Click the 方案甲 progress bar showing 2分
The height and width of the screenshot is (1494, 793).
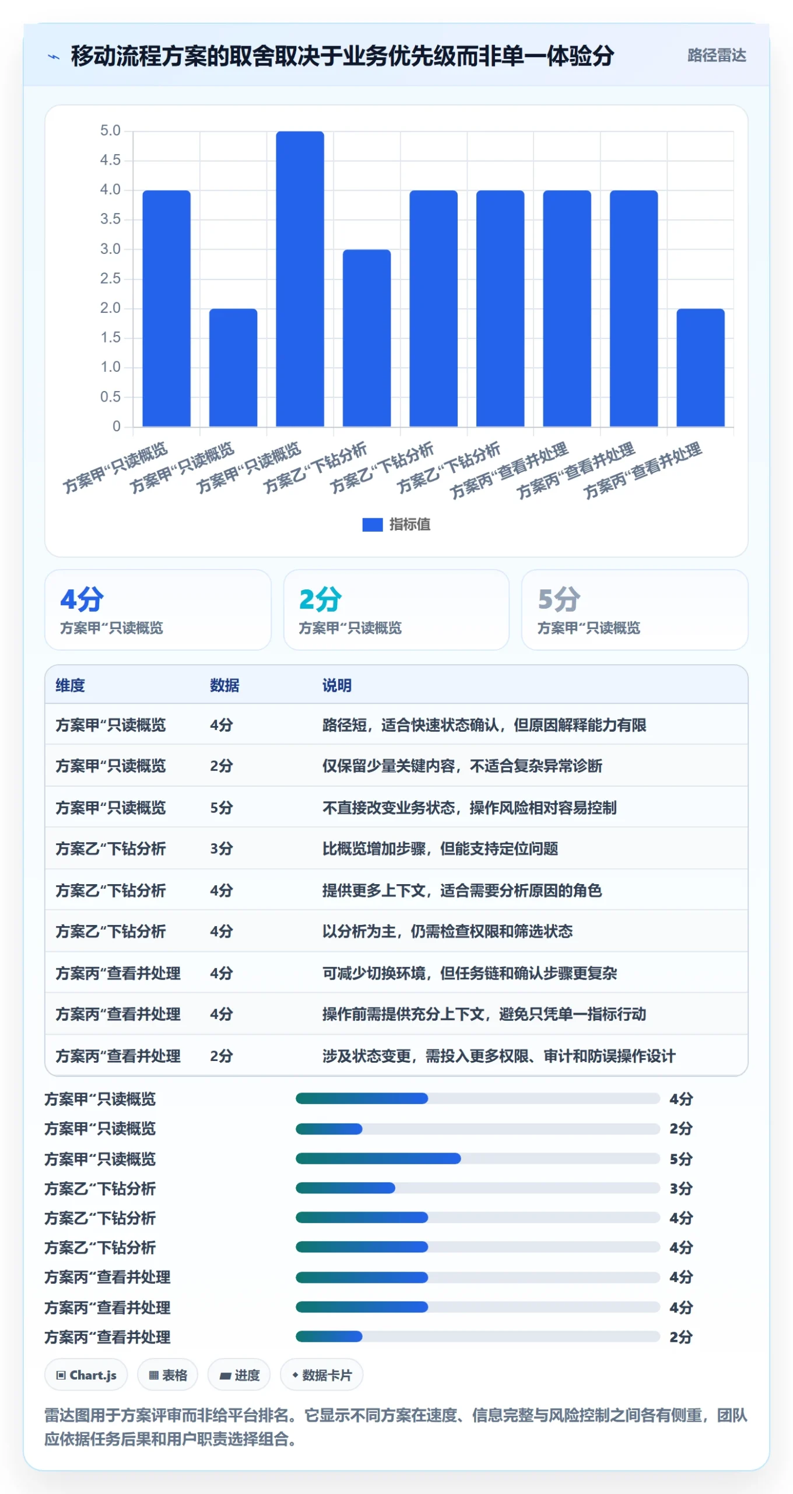(x=478, y=1129)
